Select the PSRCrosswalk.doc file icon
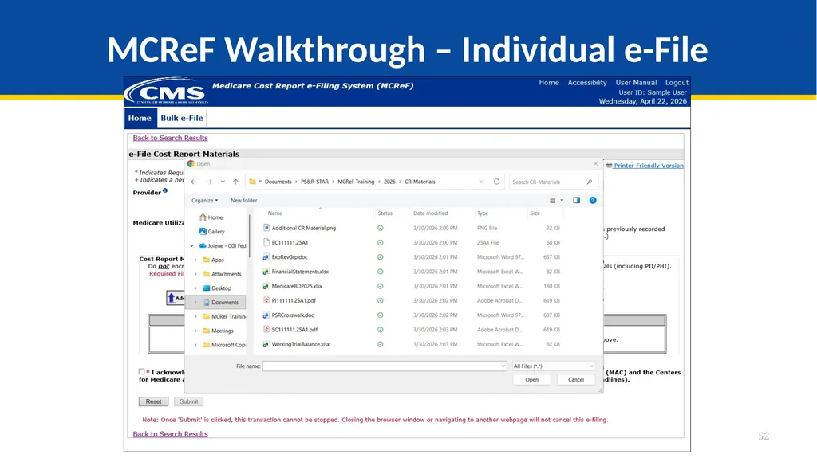The width and height of the screenshot is (817, 458). (266, 315)
